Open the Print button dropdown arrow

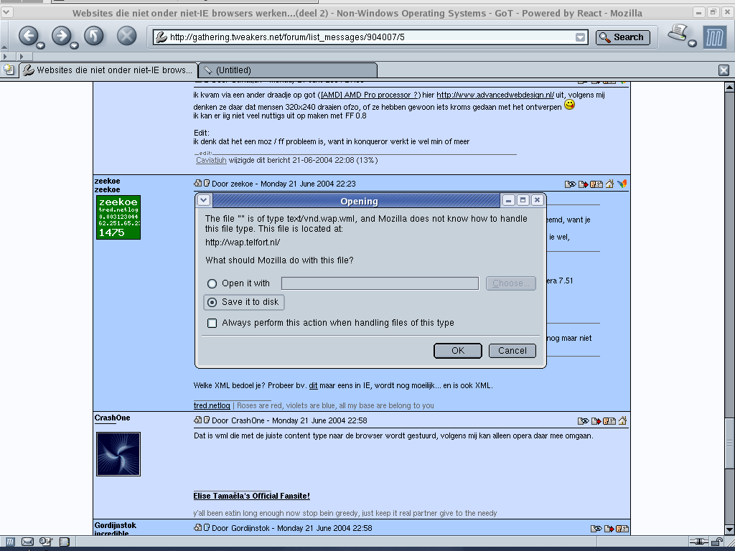(693, 44)
